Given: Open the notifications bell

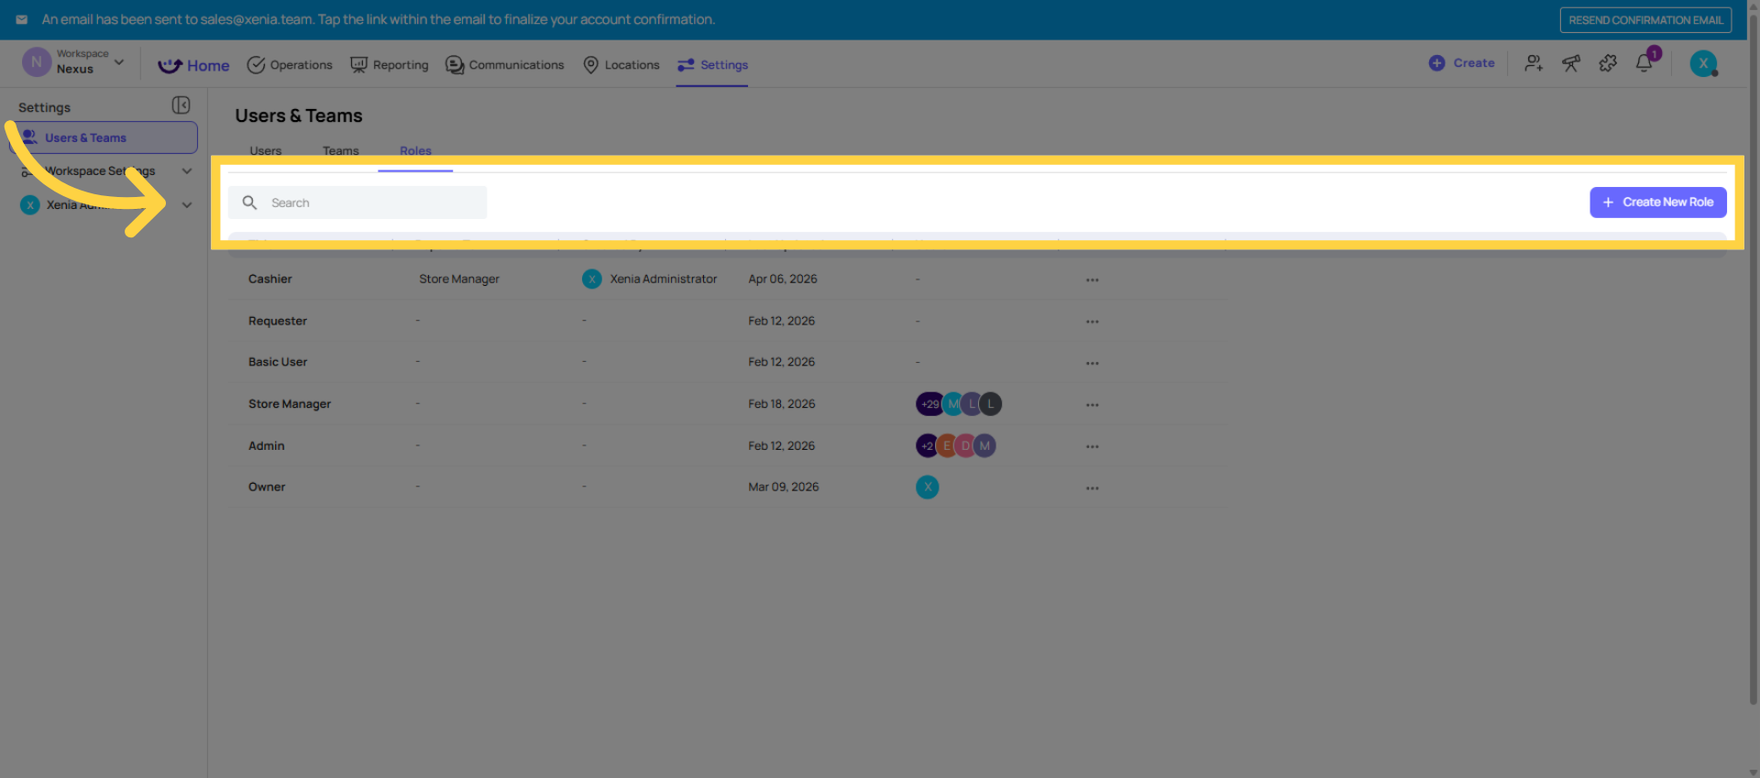Looking at the screenshot, I should click(x=1644, y=63).
